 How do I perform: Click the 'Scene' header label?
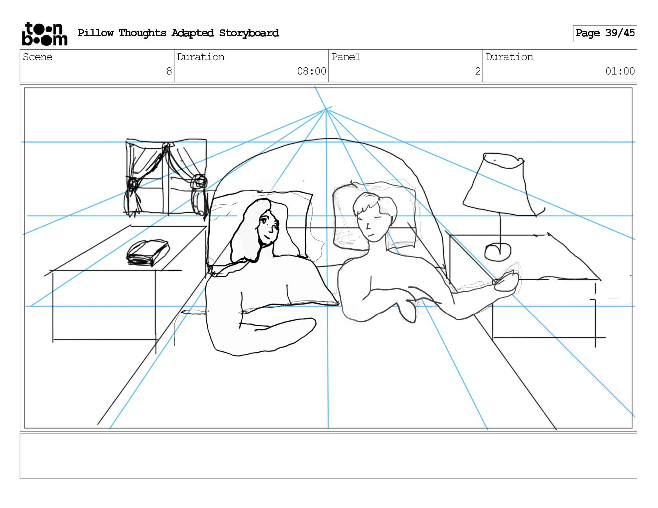[37, 57]
